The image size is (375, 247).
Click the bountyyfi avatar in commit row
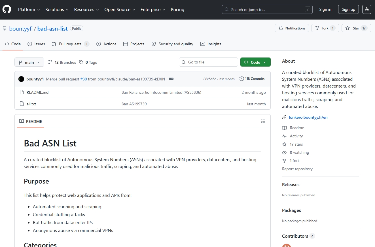tap(21, 79)
